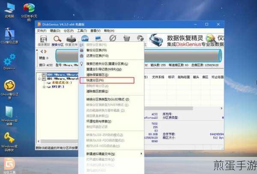
Task: Choose 还原分区表(F10) from the menu
Action: pyautogui.click(x=112, y=56)
